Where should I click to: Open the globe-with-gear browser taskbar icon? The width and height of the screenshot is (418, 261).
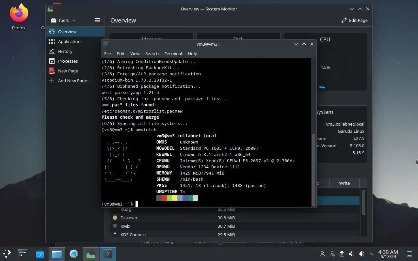[x=74, y=253]
